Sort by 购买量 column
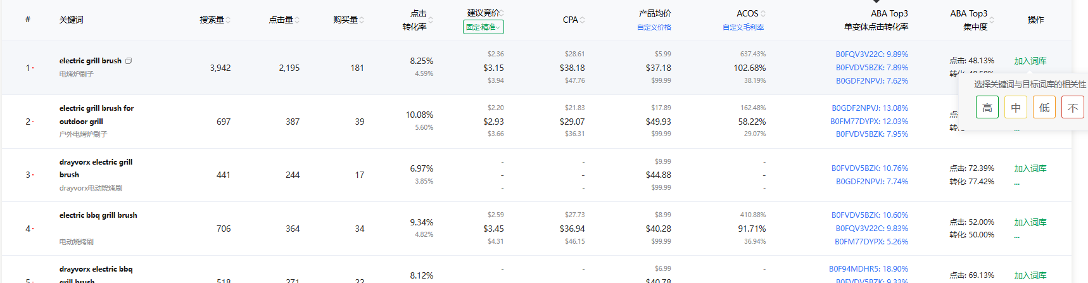 (362, 20)
